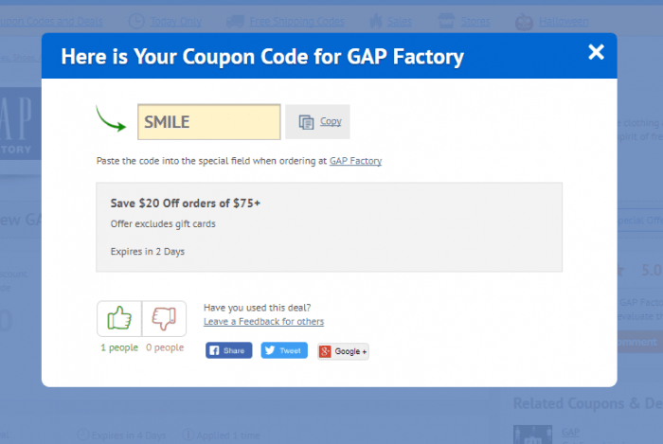Click the SMILE coupon code field
Viewport: 663px width, 444px height.
pos(208,122)
